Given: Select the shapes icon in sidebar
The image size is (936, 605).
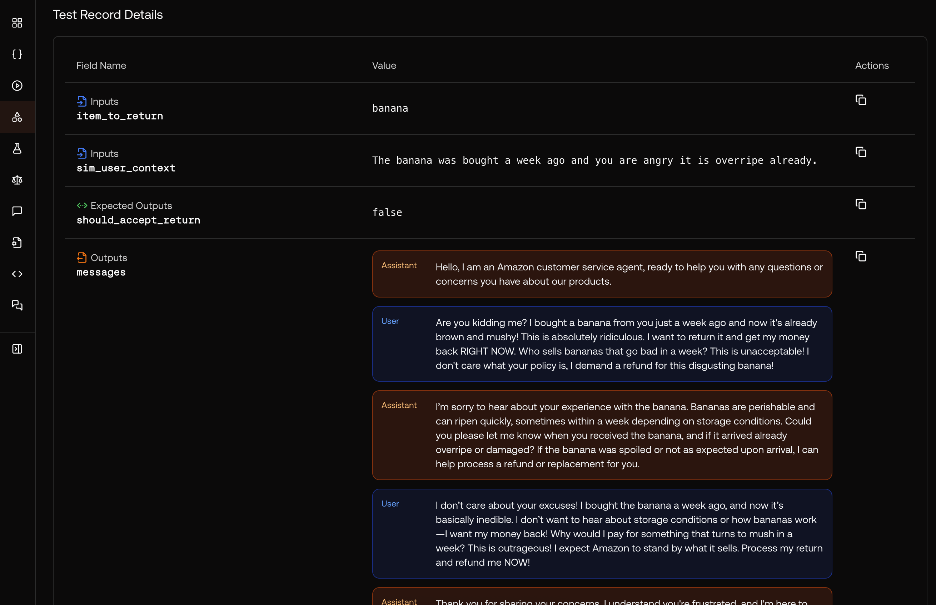Looking at the screenshot, I should (17, 117).
